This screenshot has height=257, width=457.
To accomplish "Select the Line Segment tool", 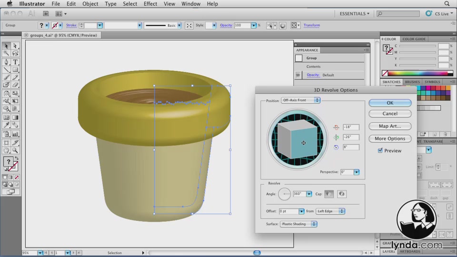I will pos(6,69).
